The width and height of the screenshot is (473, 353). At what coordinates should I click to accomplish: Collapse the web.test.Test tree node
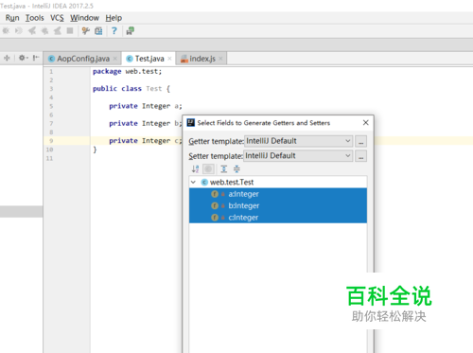[x=194, y=183]
